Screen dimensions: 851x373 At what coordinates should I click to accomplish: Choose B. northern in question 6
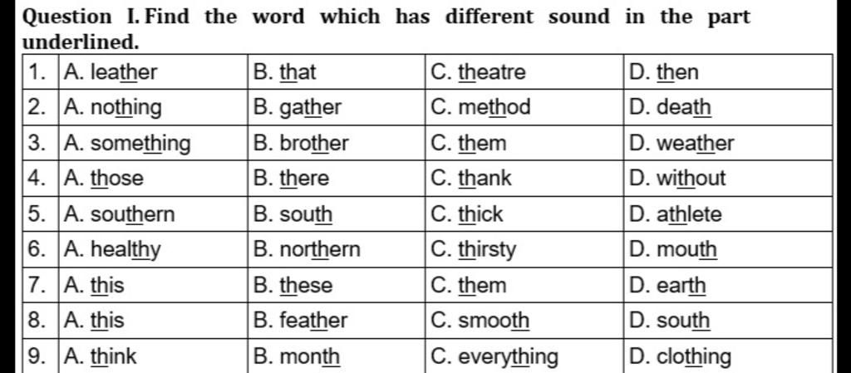click(x=307, y=250)
